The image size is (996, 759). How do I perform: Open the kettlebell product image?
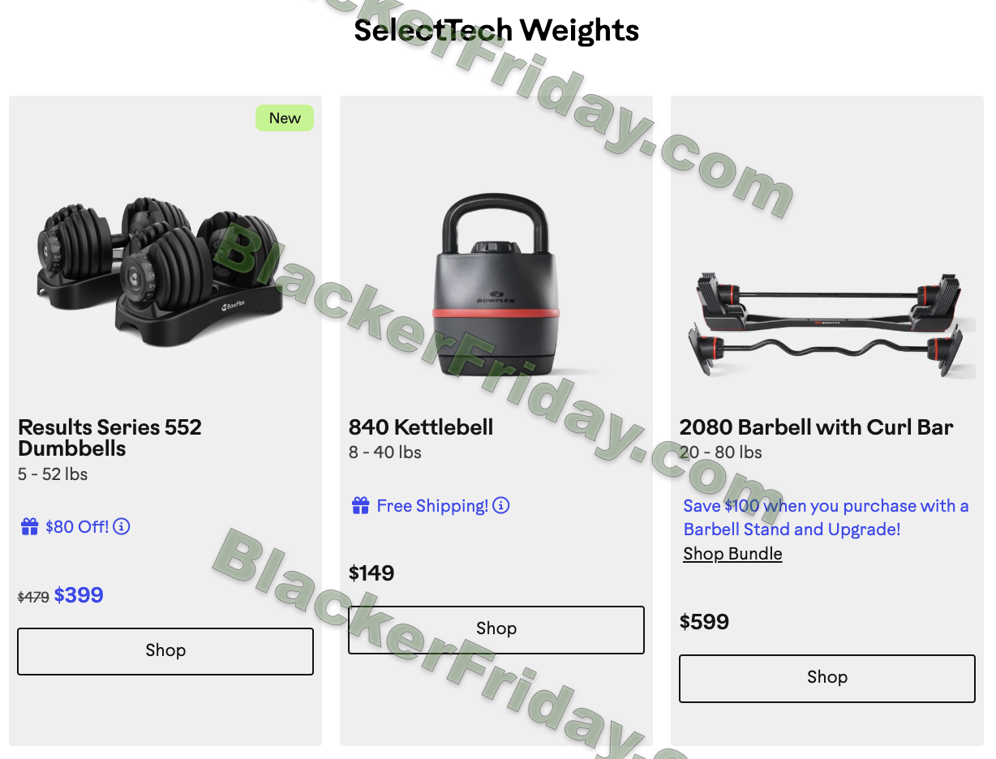[495, 285]
